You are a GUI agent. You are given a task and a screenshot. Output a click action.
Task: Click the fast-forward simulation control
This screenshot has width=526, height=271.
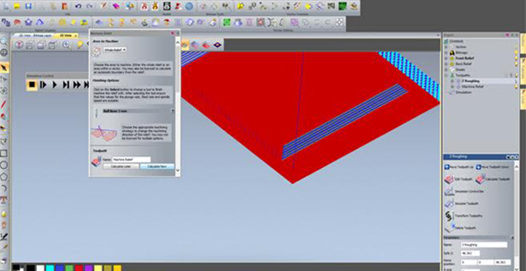77,85
